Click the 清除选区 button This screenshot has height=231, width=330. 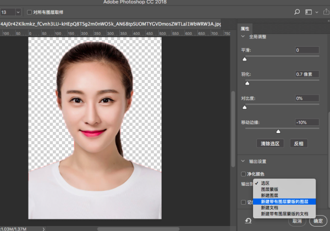(x=270, y=144)
